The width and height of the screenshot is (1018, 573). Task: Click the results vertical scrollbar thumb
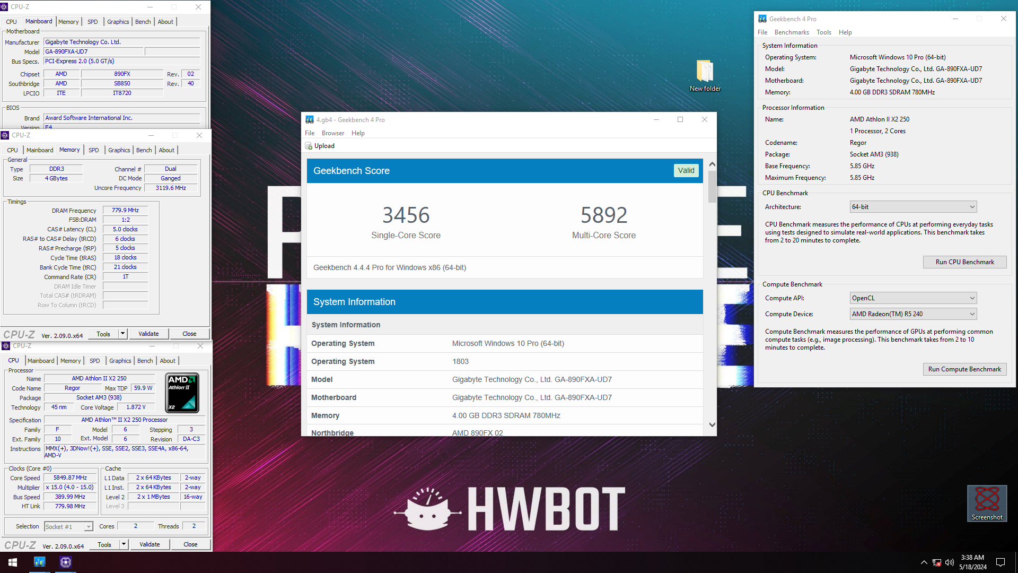click(712, 187)
